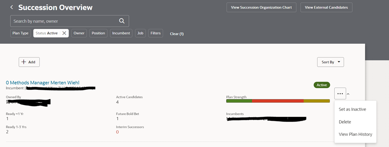Click View External Candidates button
Screen dimensions: 389x147
[326, 8]
